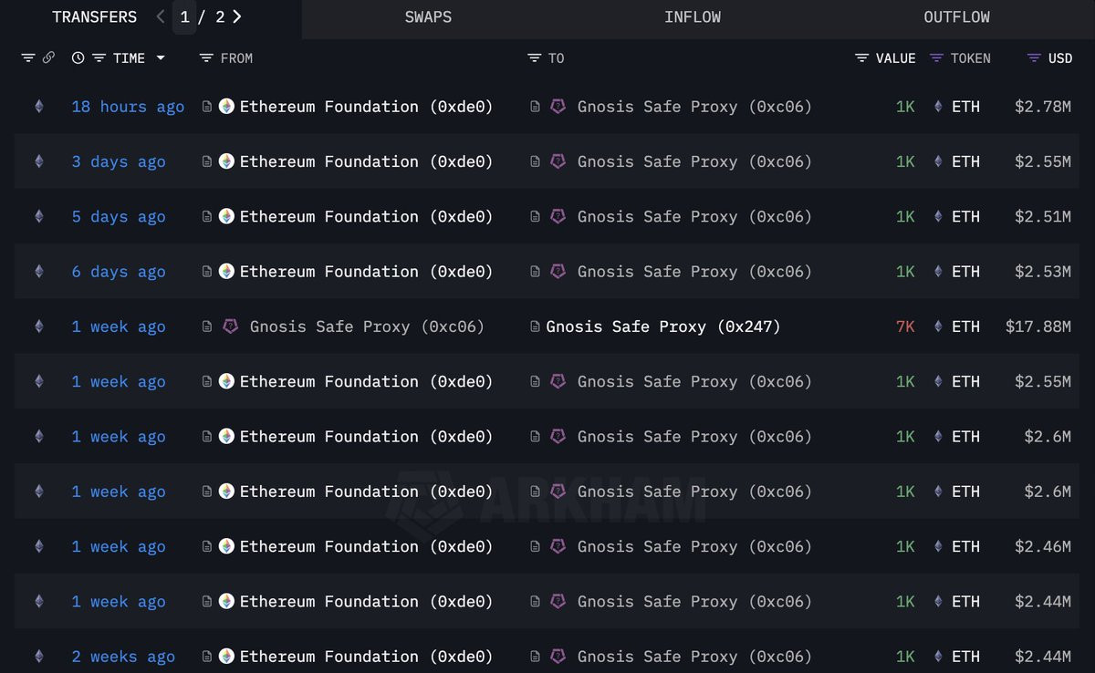Go to previous transfers page chevron
Viewport: 1095px width, 673px height.
click(161, 16)
